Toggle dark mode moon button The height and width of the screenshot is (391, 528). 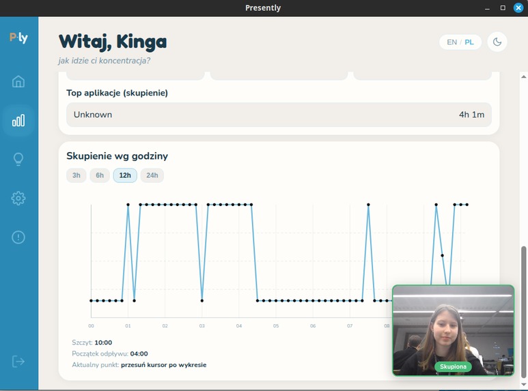(497, 42)
